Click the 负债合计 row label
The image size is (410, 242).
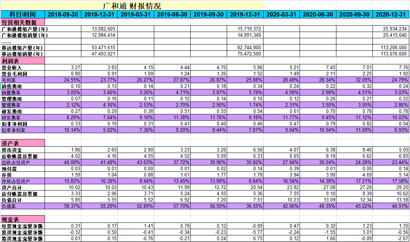pos(23,200)
